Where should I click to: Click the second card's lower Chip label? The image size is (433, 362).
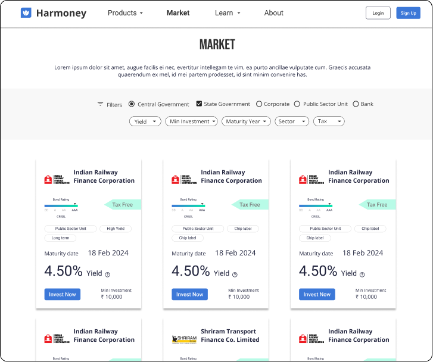click(x=188, y=238)
